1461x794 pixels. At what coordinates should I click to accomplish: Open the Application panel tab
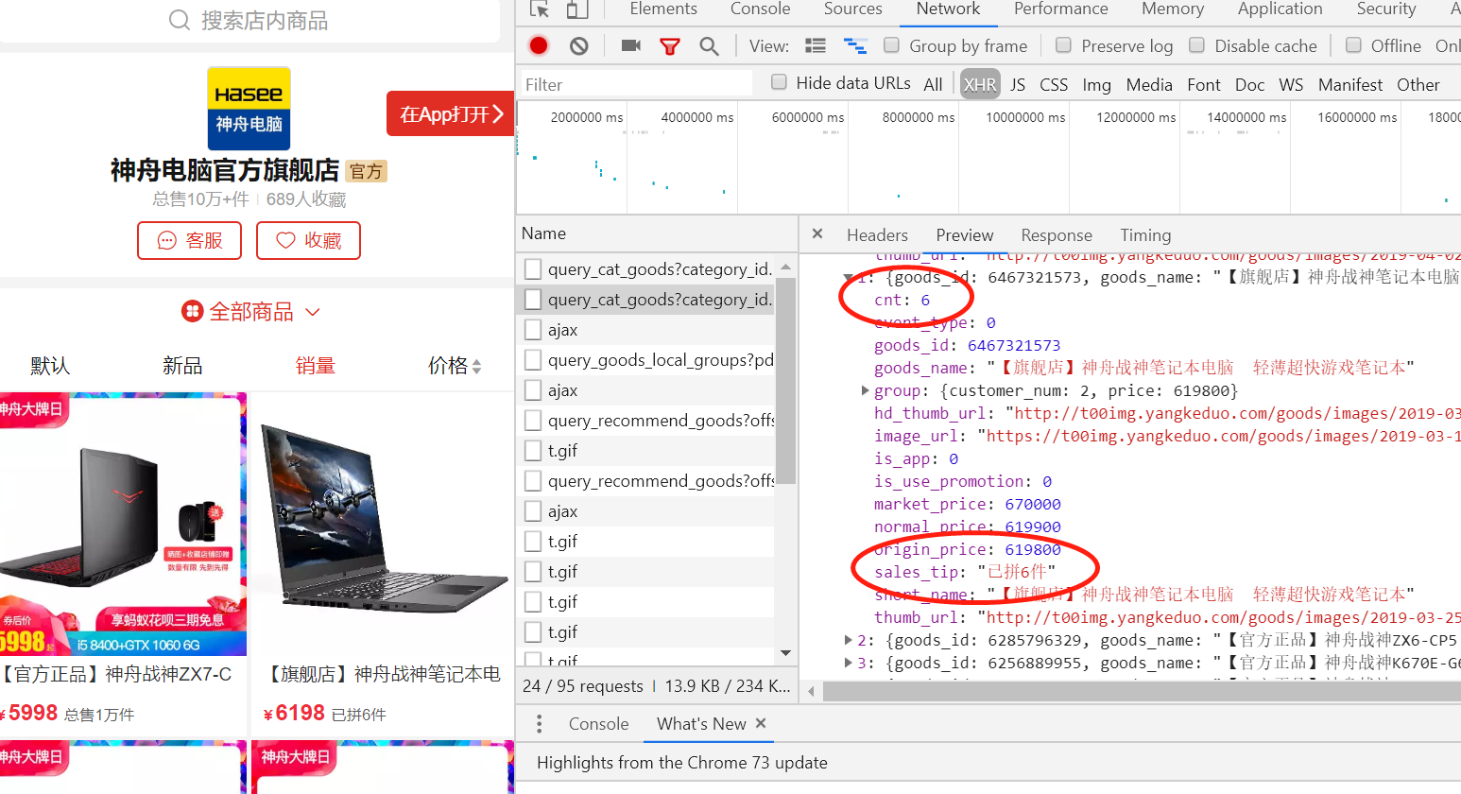click(1280, 9)
